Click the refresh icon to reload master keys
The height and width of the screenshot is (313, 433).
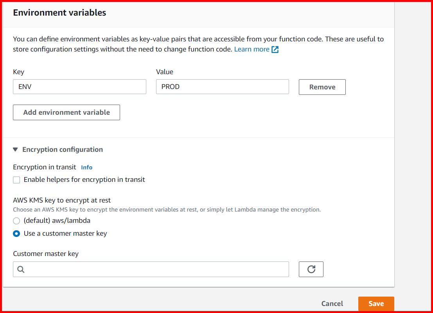coord(311,269)
